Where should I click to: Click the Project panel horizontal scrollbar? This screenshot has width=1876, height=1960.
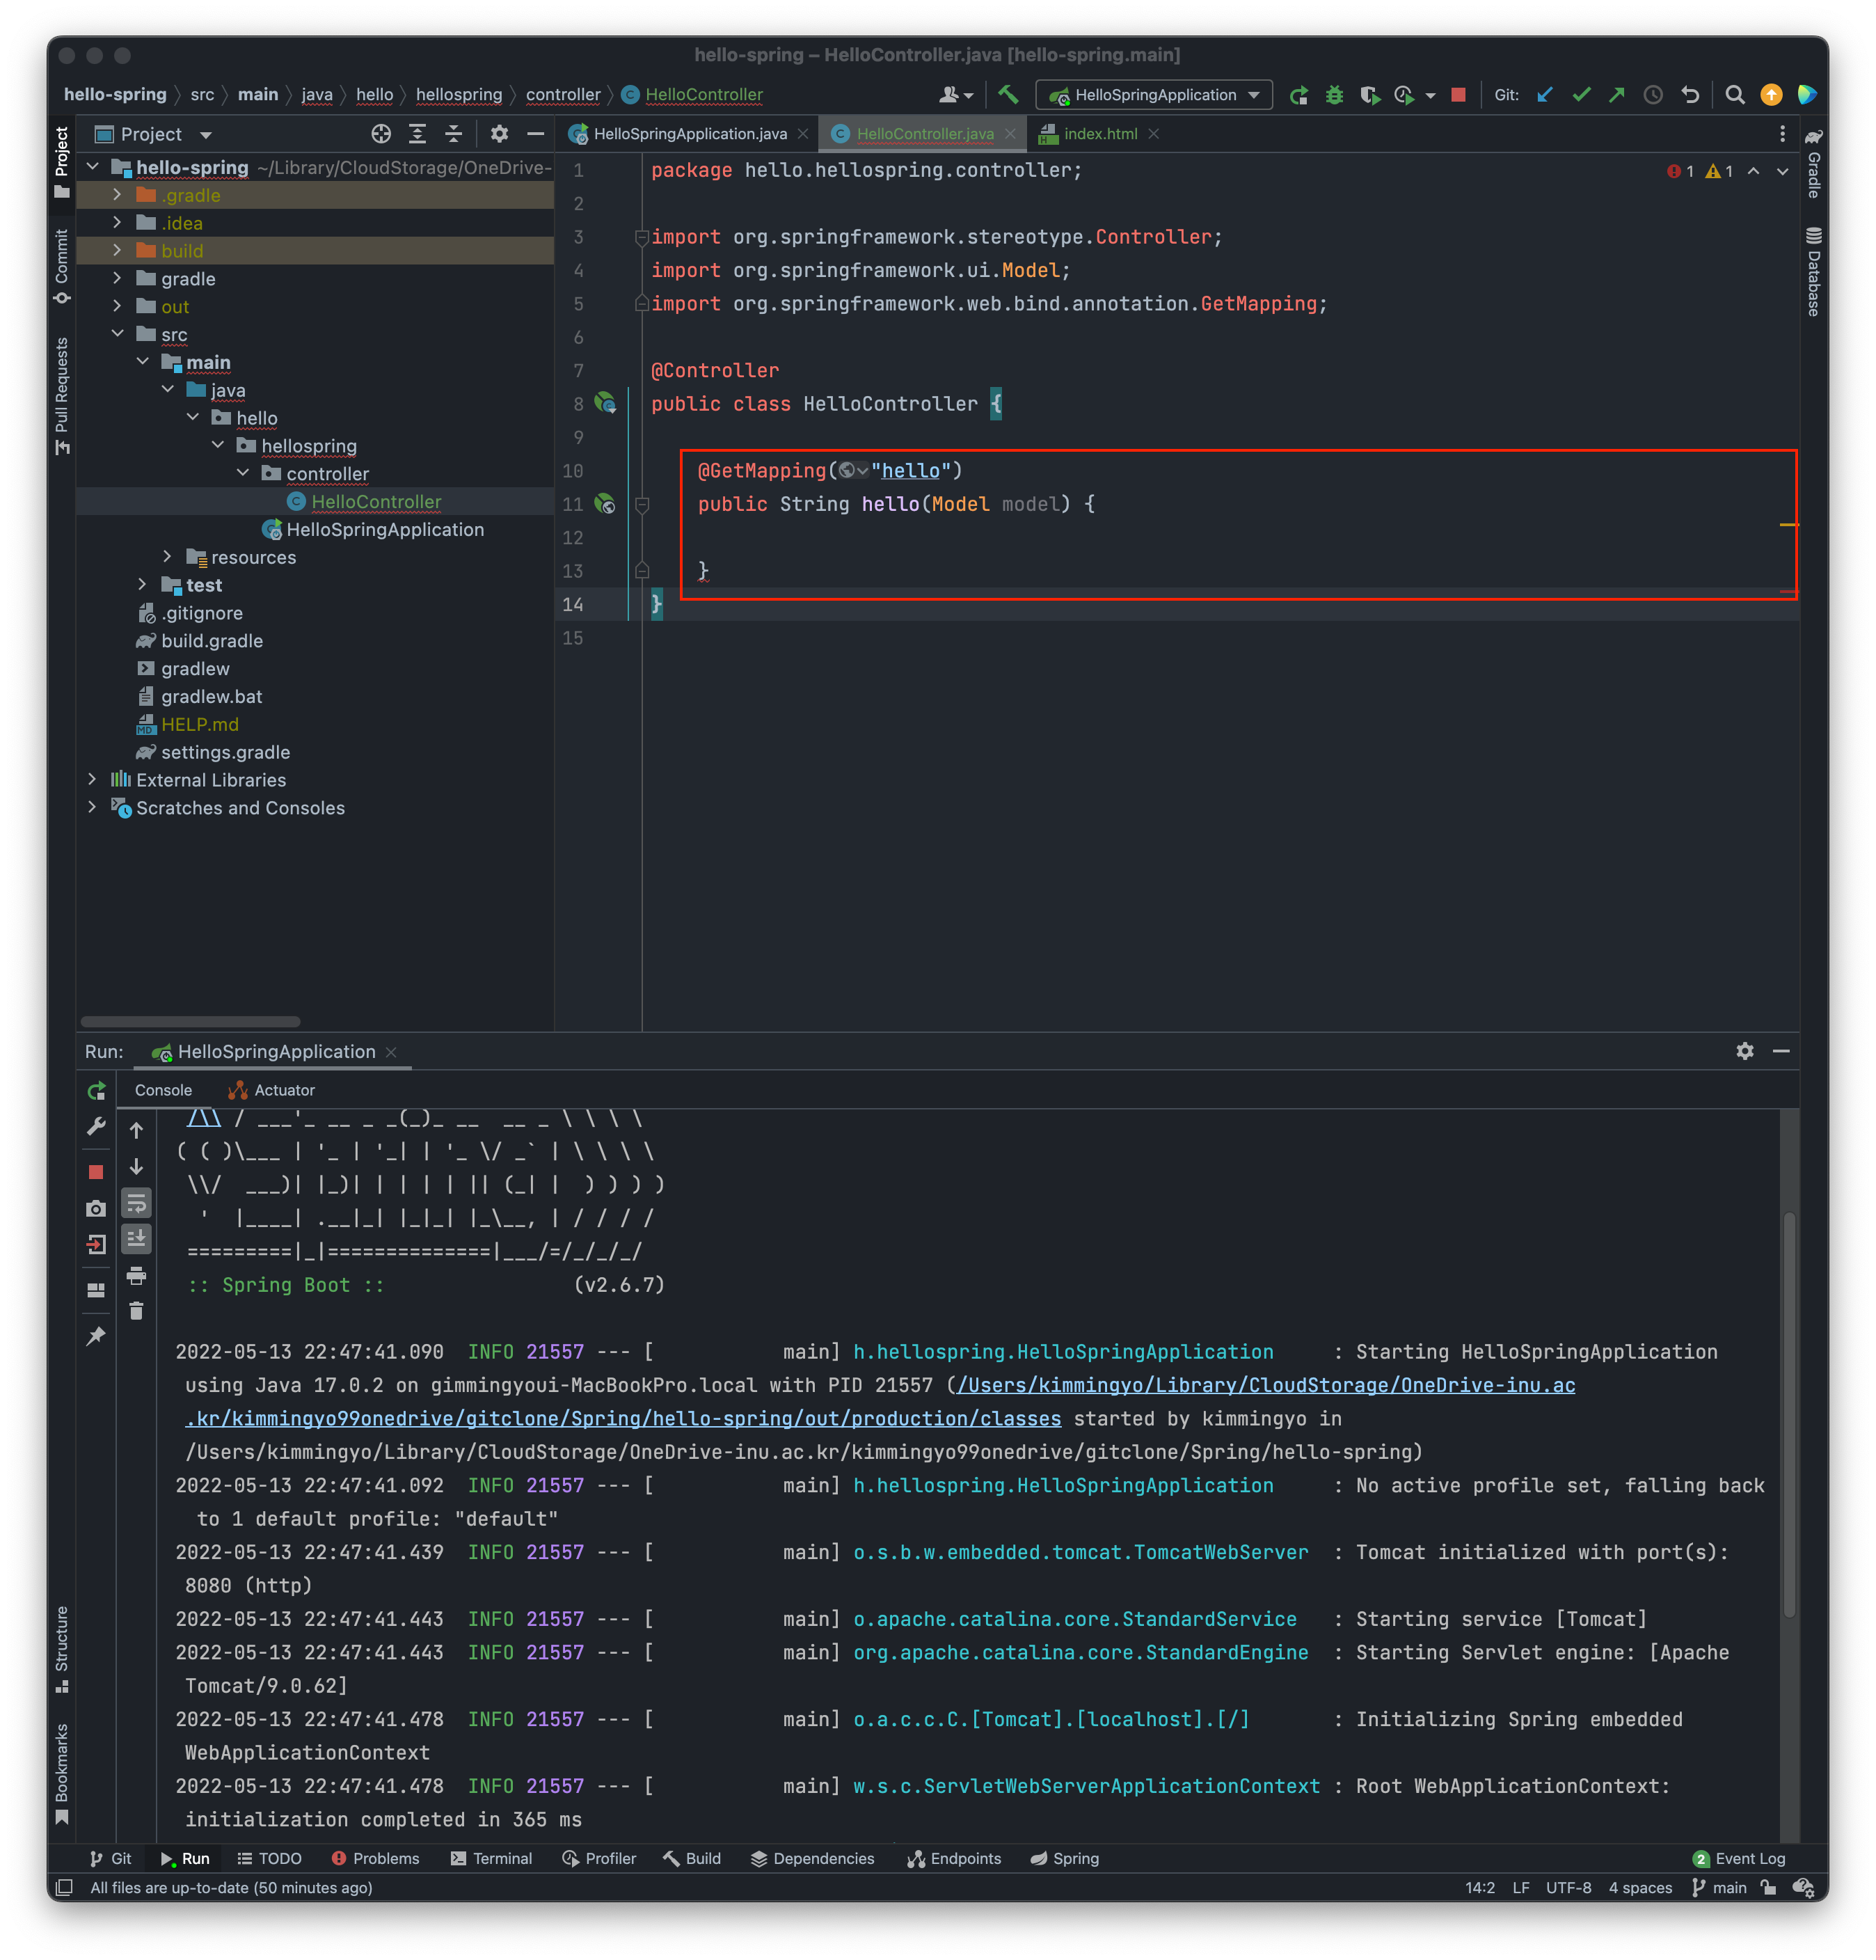190,1022
